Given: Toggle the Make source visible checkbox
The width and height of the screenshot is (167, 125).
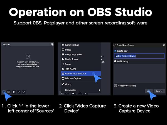Looking at the screenshot, I should coord(116,86).
